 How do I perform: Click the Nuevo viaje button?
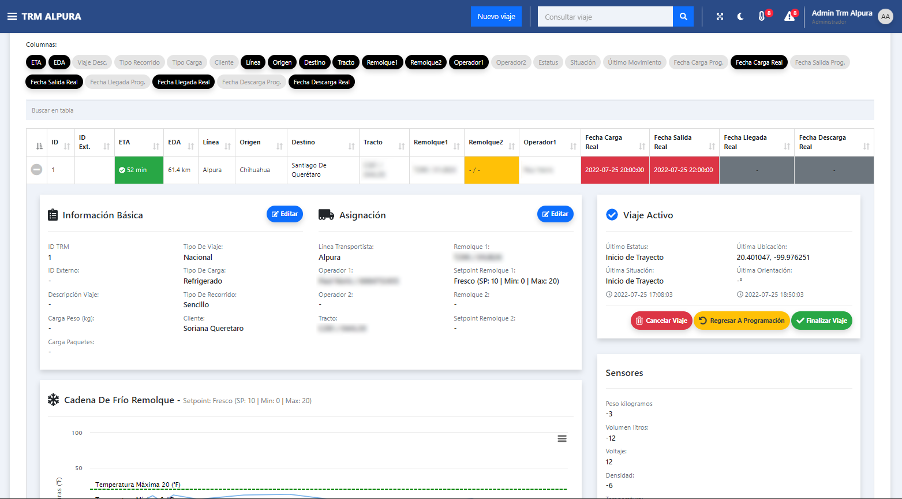pos(496,17)
